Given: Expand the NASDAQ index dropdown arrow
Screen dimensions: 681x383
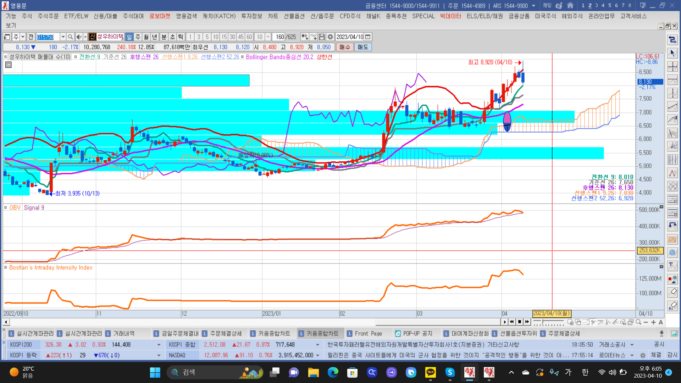Looking at the screenshot, I should coord(317,355).
